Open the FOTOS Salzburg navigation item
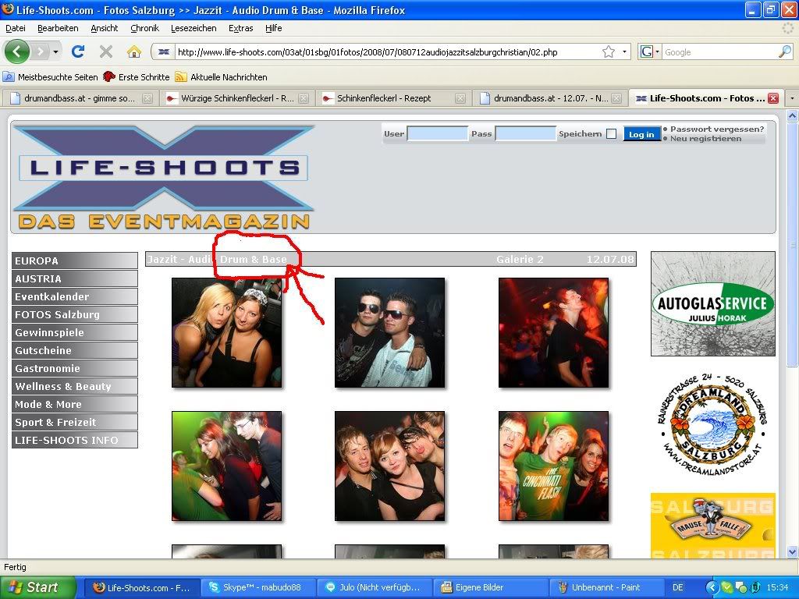 coord(74,314)
